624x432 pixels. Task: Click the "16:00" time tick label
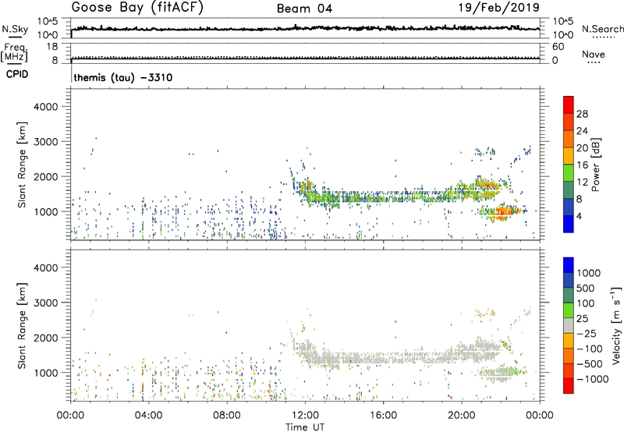coord(383,416)
